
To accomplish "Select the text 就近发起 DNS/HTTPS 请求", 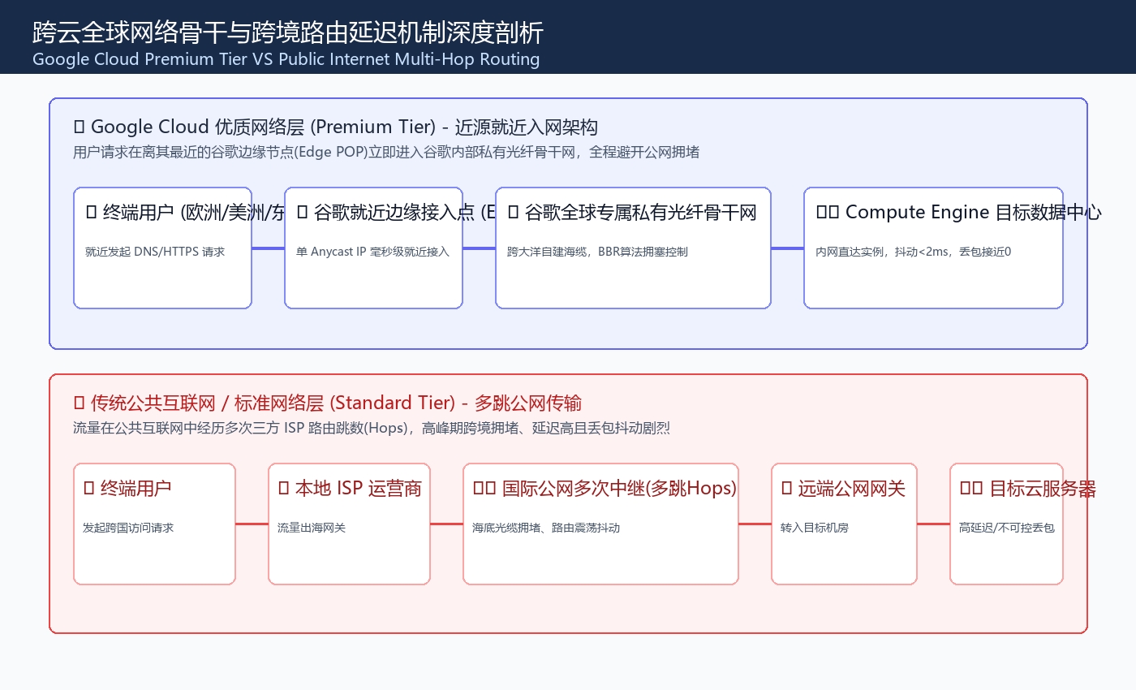I will click(x=155, y=252).
